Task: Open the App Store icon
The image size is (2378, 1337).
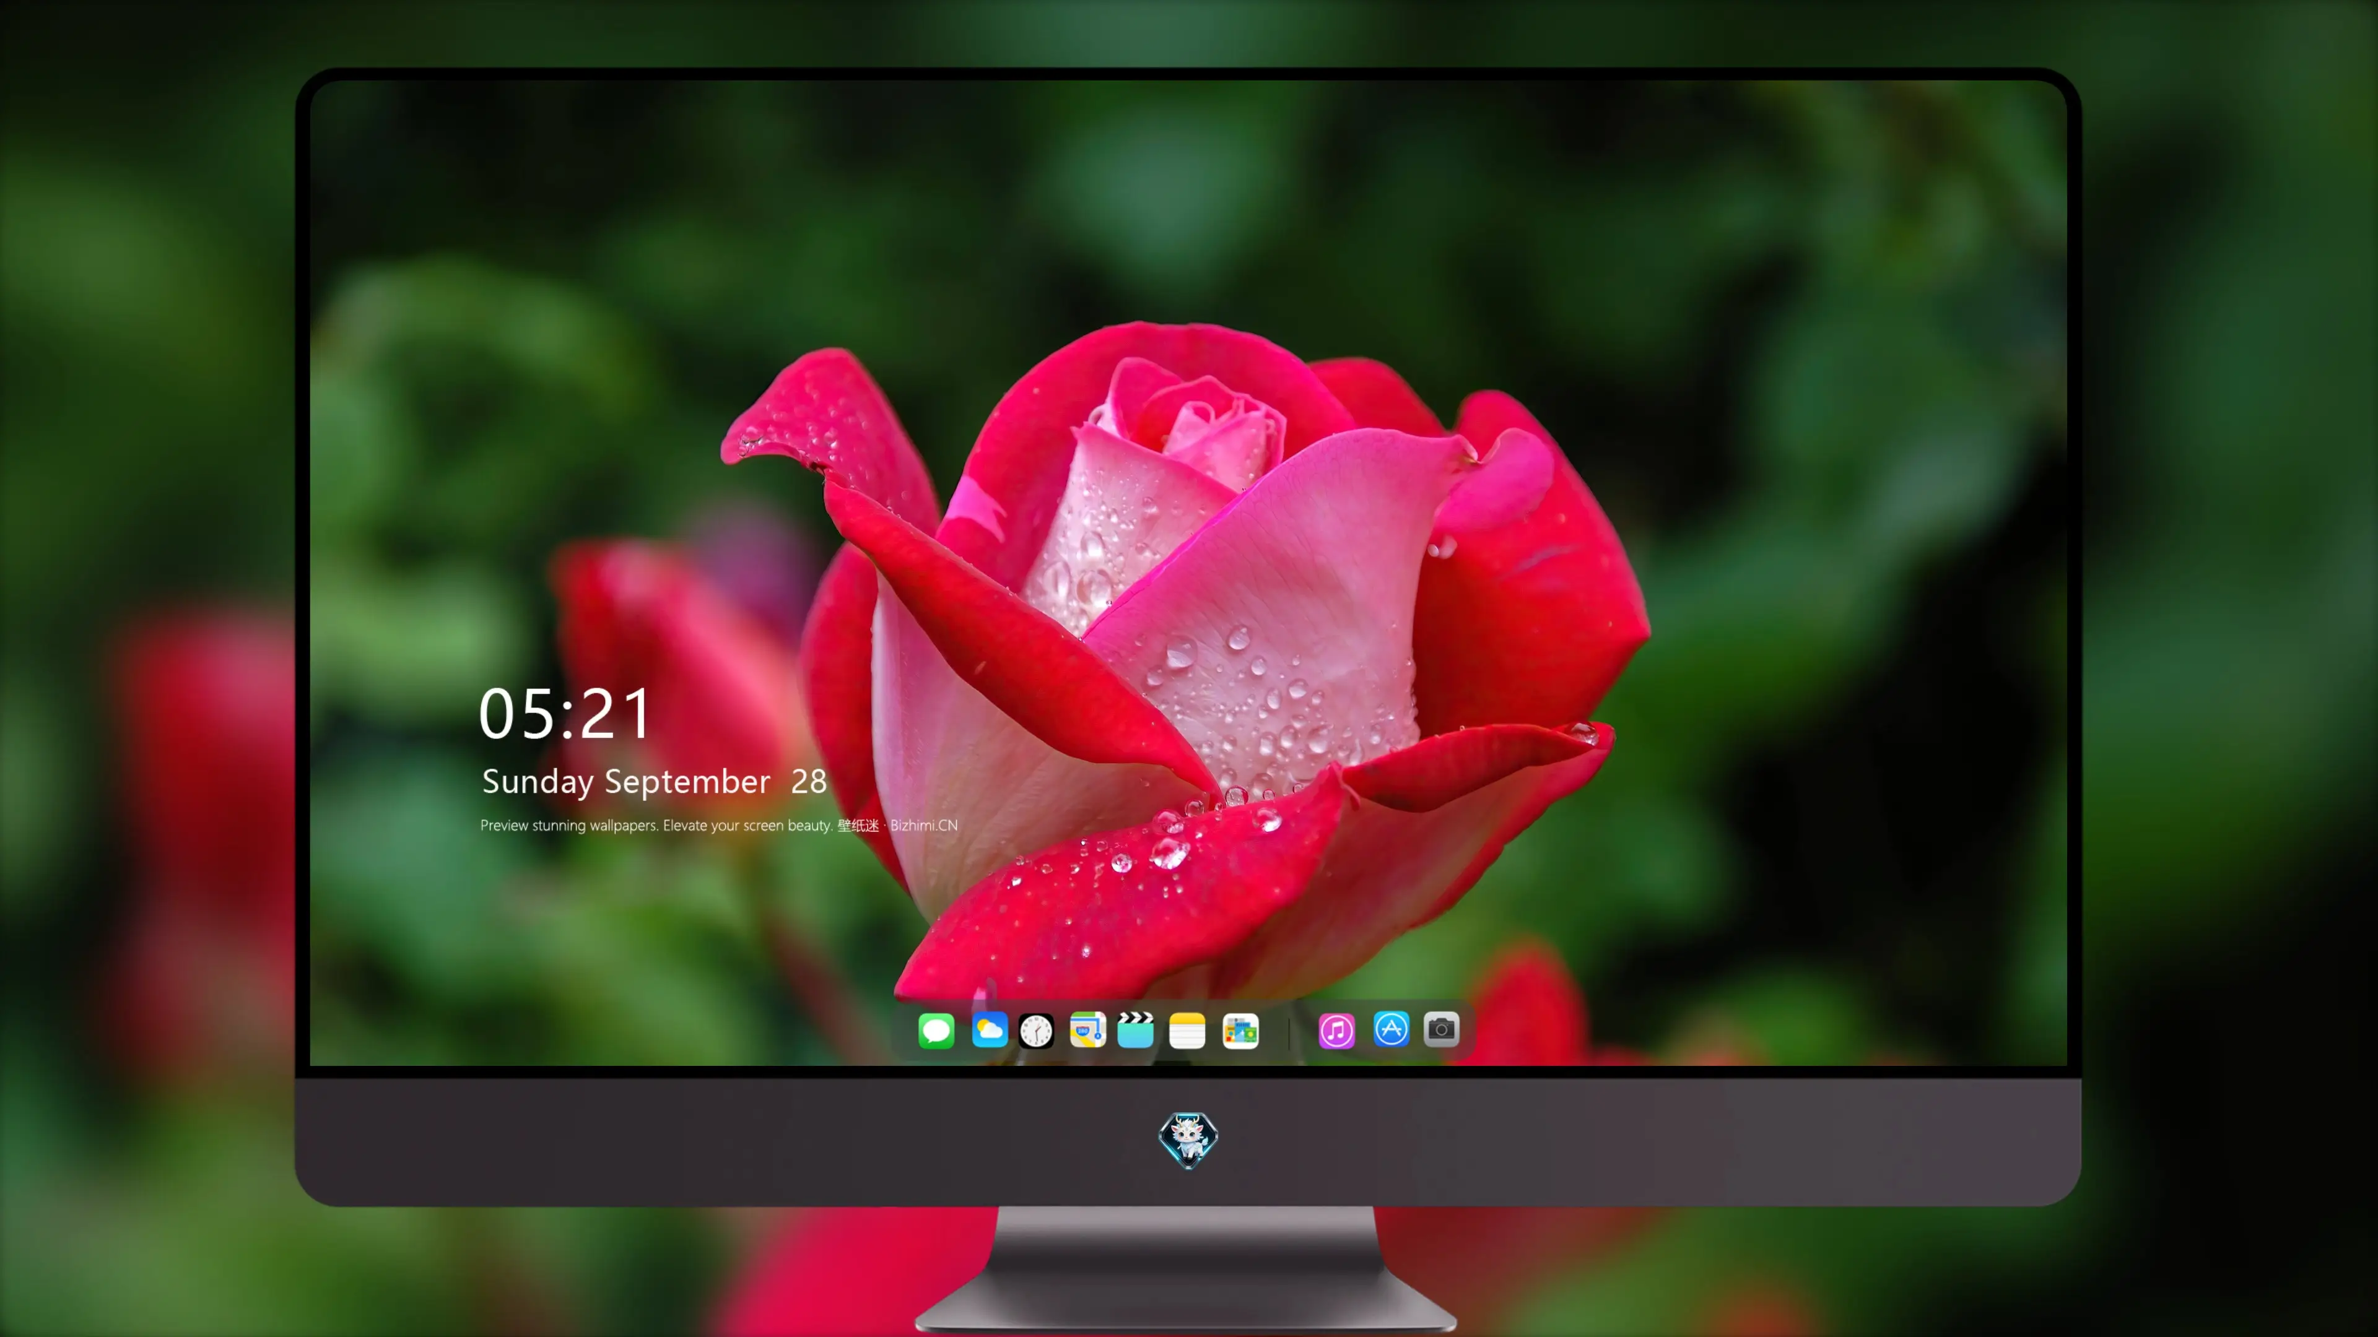Action: tap(1391, 1029)
